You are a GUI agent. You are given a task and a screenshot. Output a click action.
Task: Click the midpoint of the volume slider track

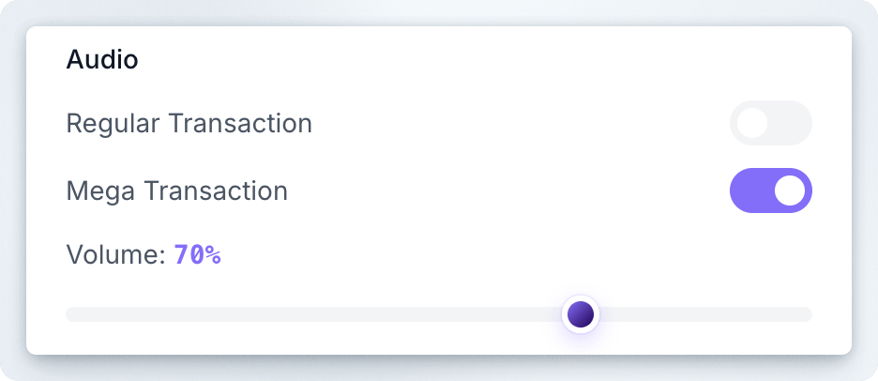[x=439, y=314]
